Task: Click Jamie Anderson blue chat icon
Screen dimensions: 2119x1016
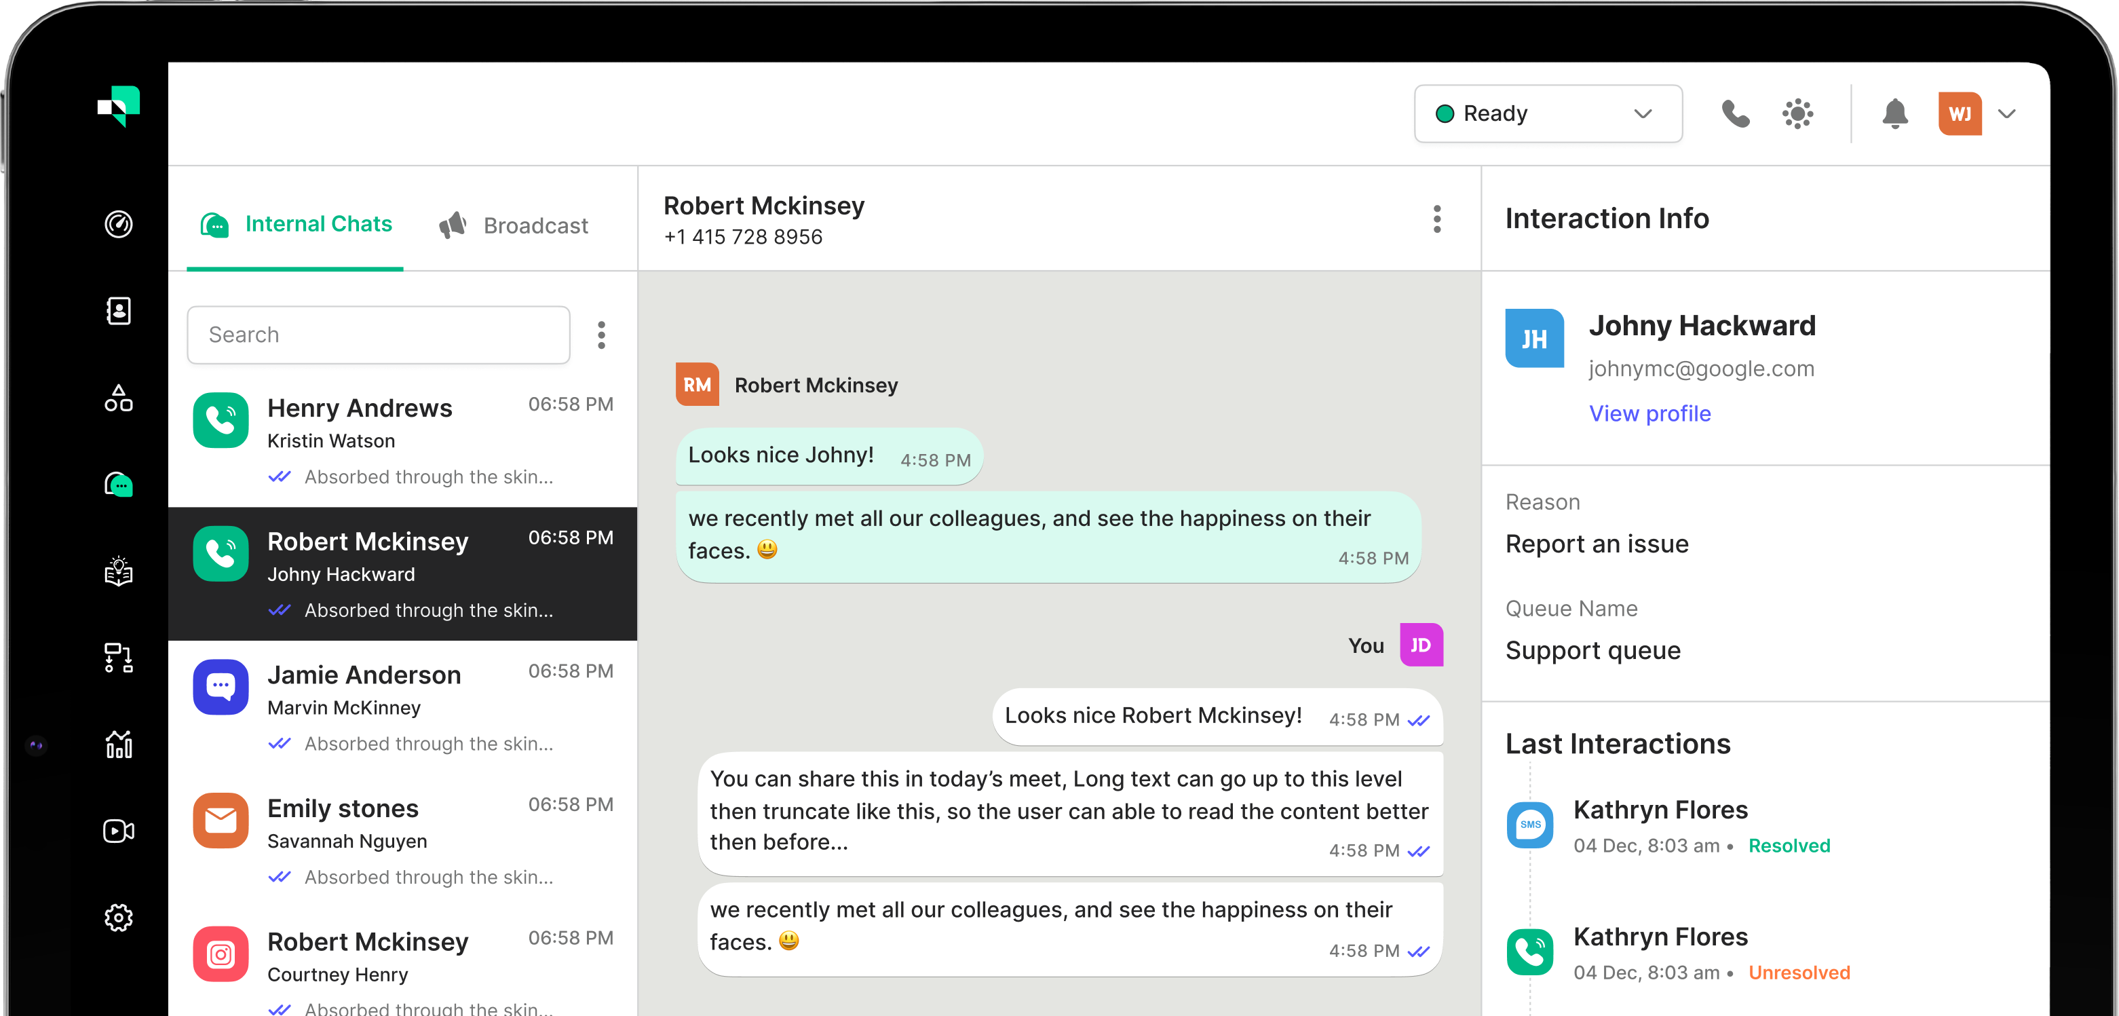Action: pyautogui.click(x=221, y=687)
